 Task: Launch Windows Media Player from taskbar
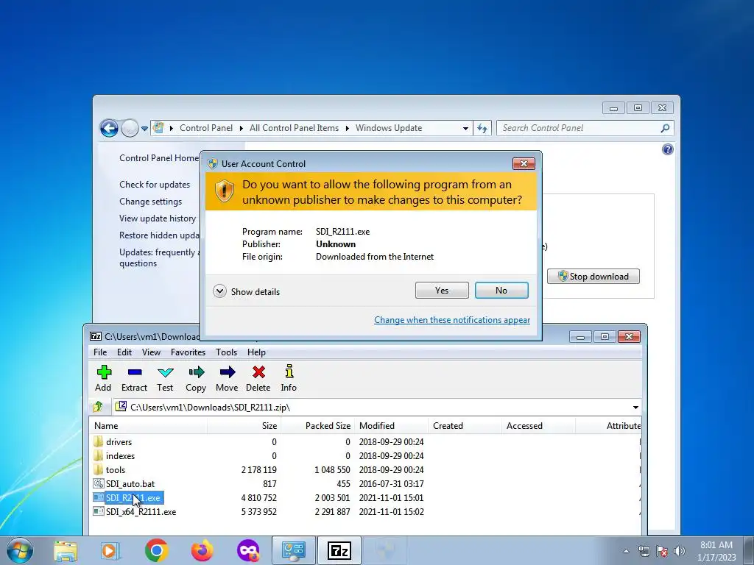click(x=110, y=550)
